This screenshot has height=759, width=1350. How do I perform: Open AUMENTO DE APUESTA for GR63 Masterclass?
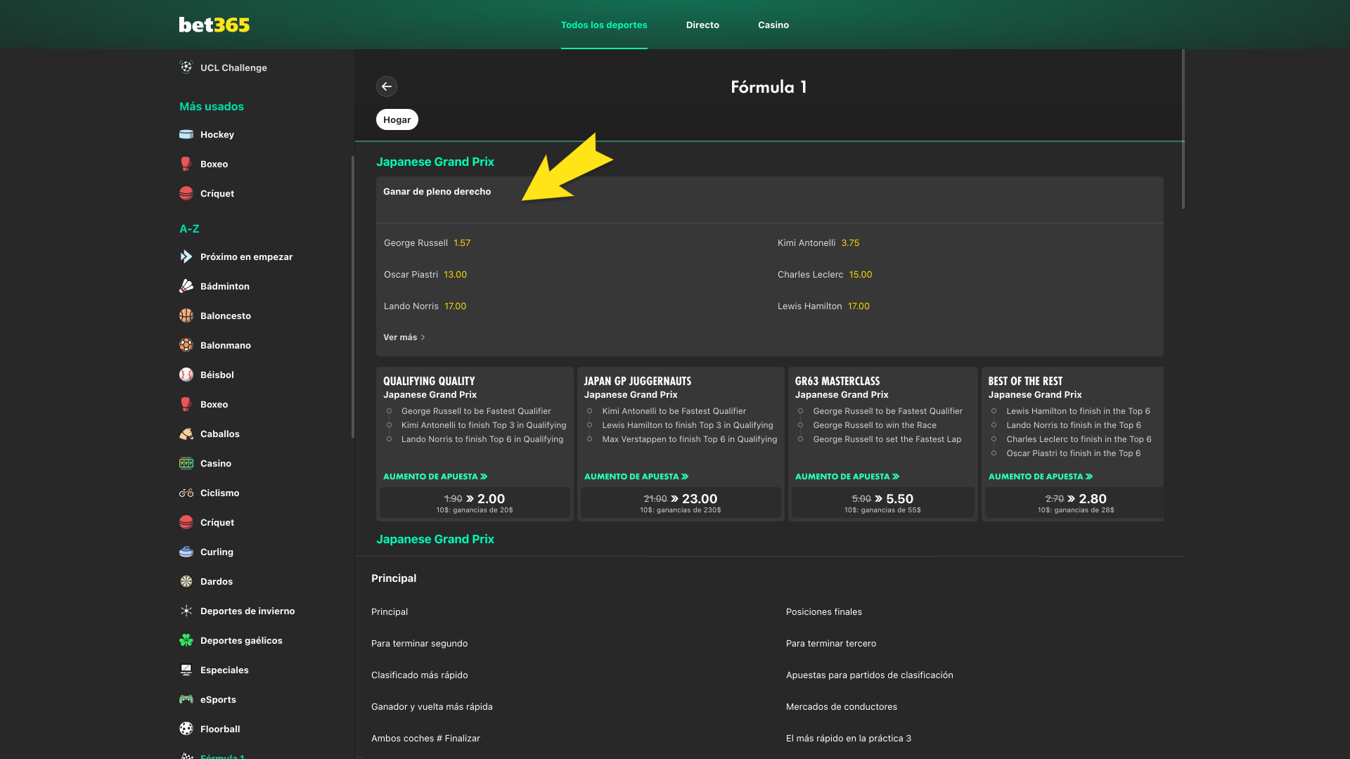[847, 476]
